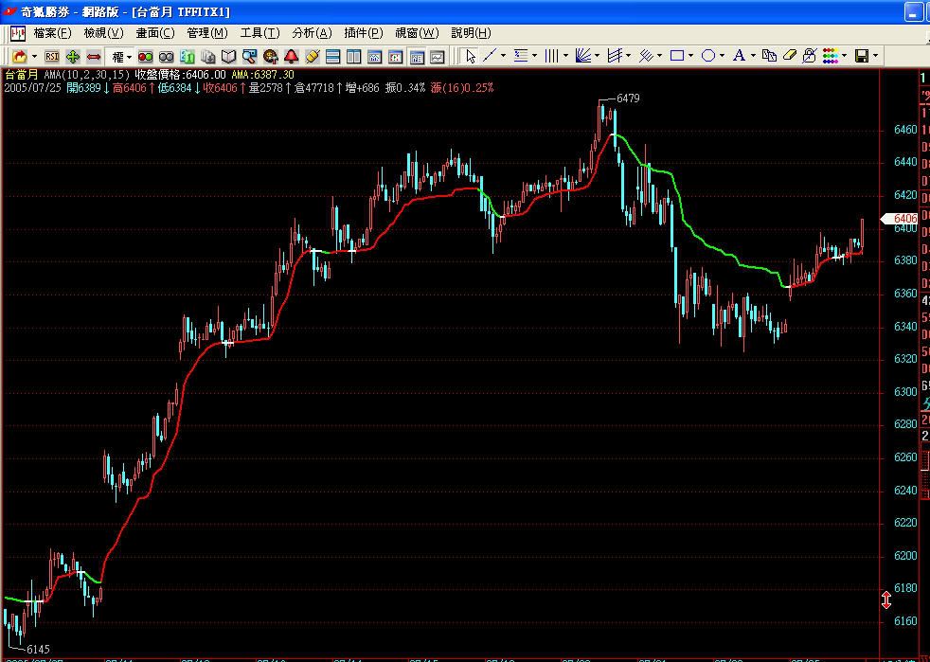The width and height of the screenshot is (930, 662).
Task: Click the gray double circles icon
Action: [166, 57]
